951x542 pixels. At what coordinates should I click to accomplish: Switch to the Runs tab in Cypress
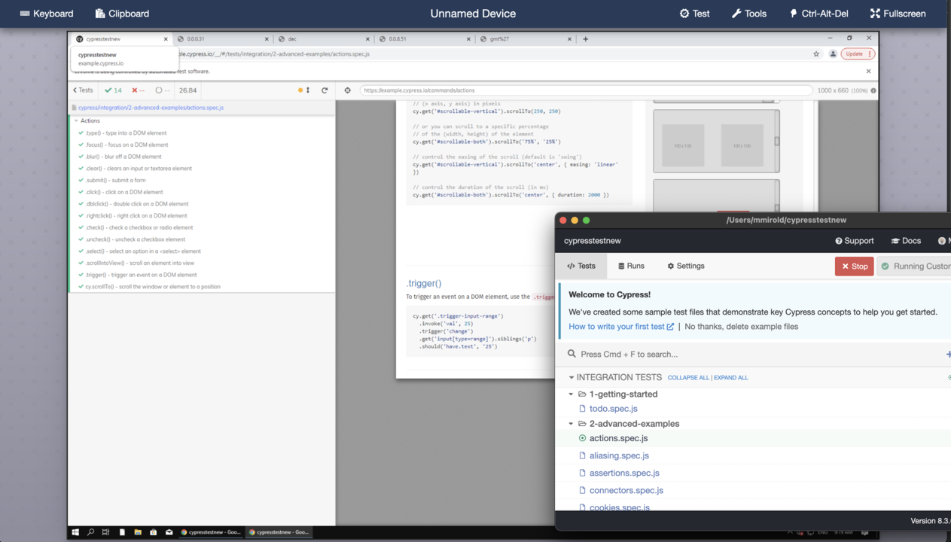click(631, 266)
